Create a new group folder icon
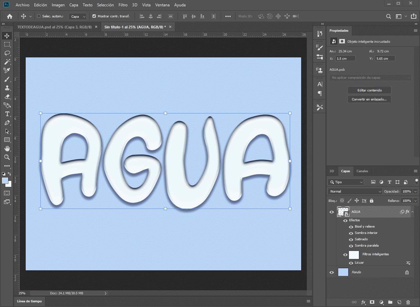Image resolution: width=420 pixels, height=307 pixels. coord(390,302)
